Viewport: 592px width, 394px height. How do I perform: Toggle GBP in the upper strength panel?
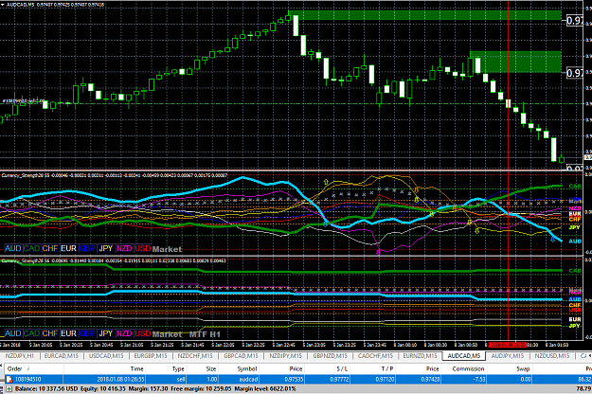click(x=87, y=248)
